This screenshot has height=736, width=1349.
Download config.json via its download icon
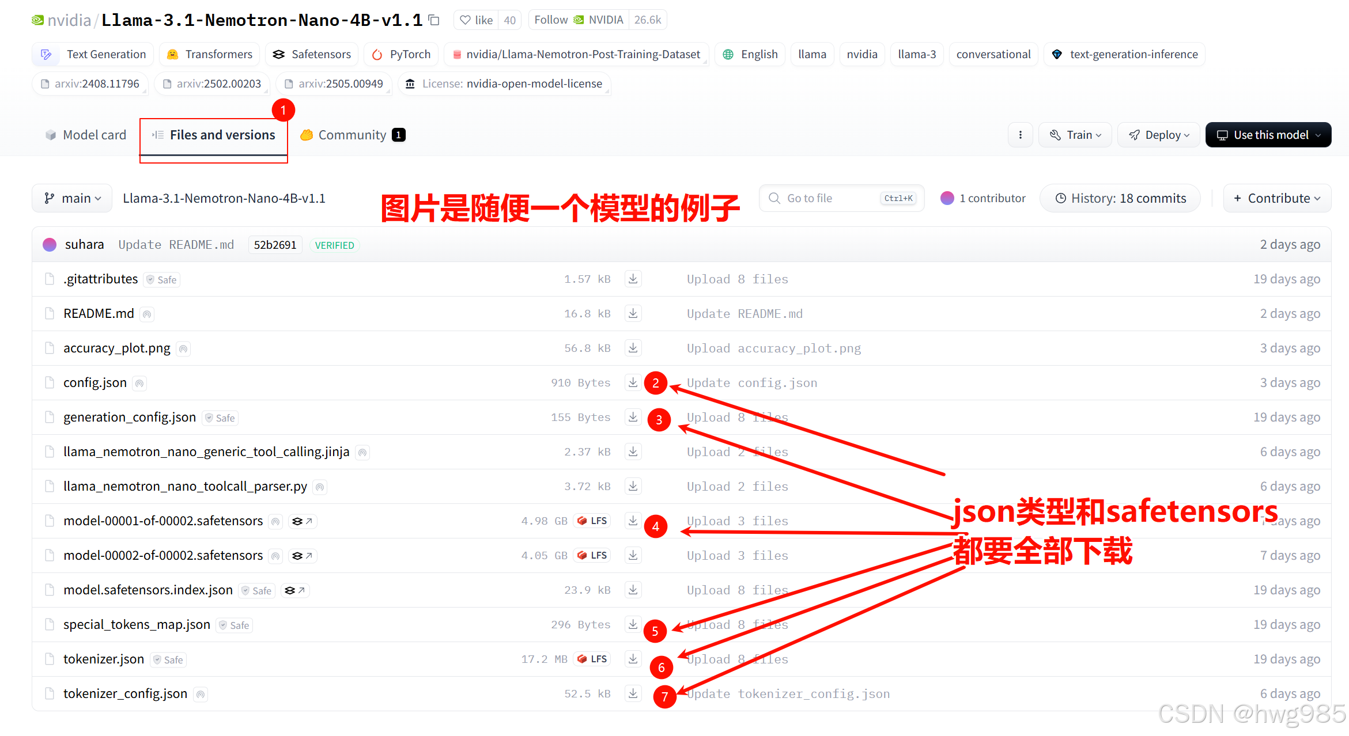[x=633, y=382]
